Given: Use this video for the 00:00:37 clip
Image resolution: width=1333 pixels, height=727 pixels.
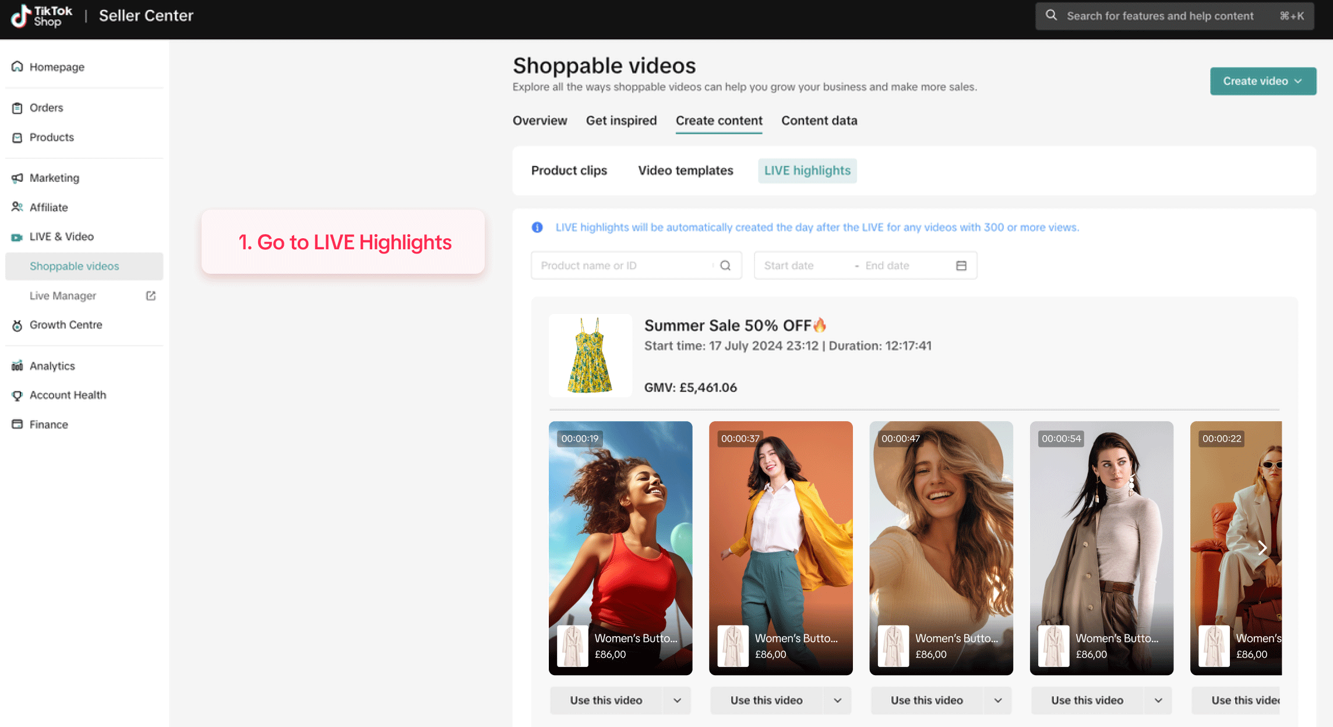Looking at the screenshot, I should coord(767,700).
